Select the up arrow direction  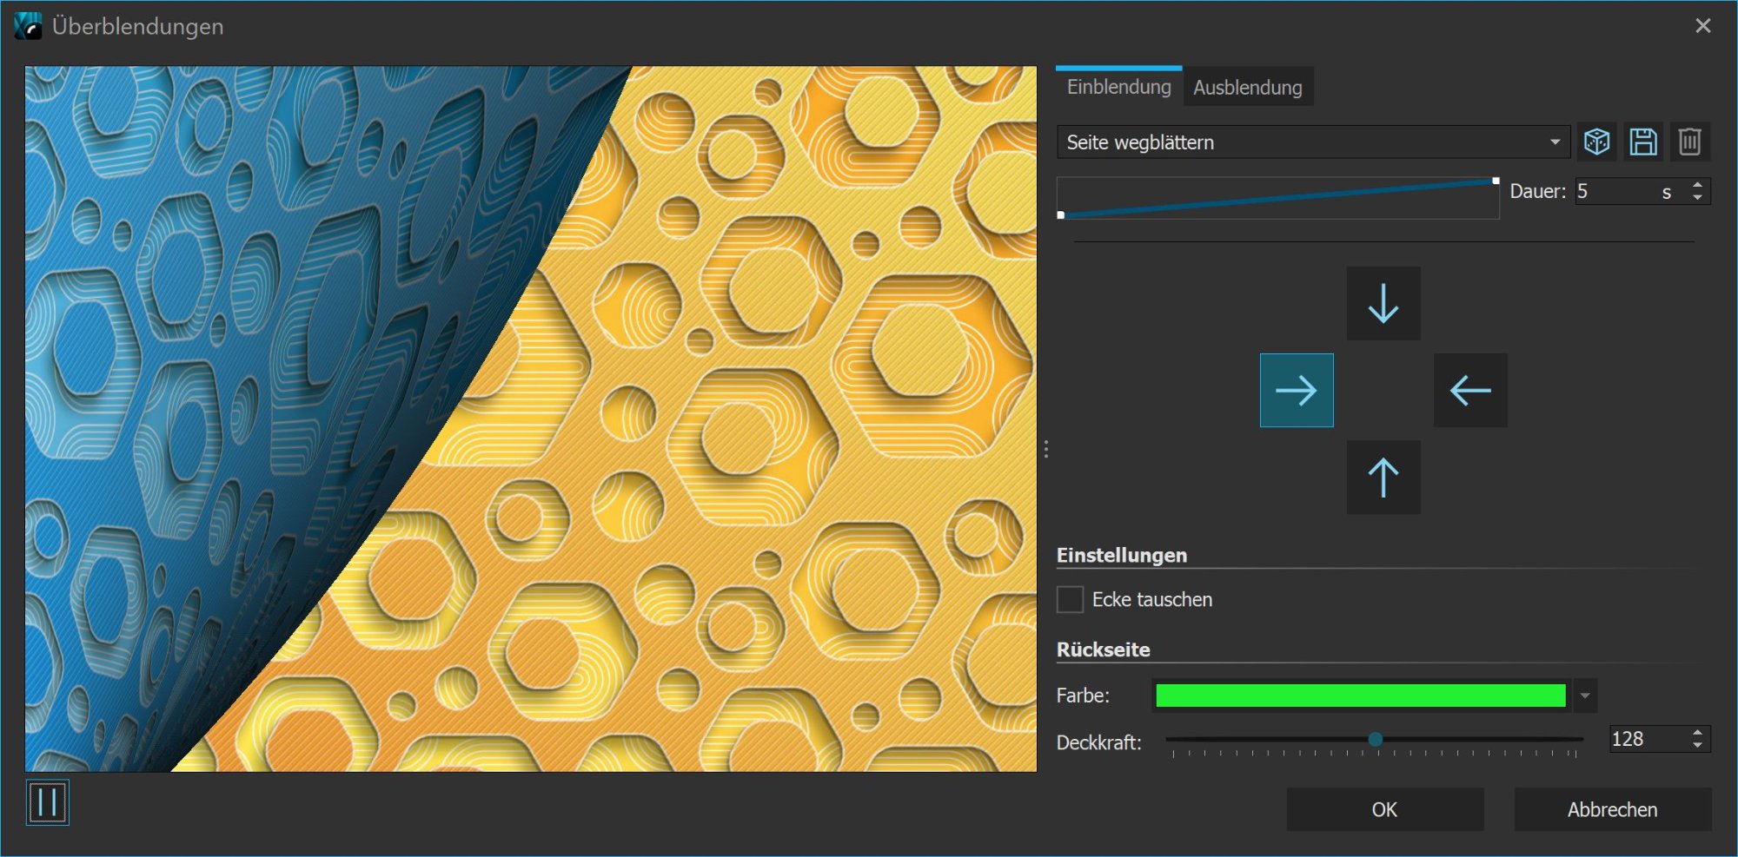click(x=1383, y=478)
